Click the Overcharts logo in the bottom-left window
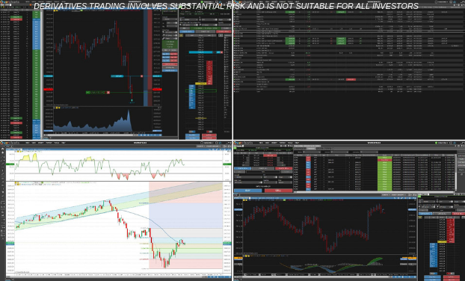Screen dimensions: 465x281 tap(9, 143)
